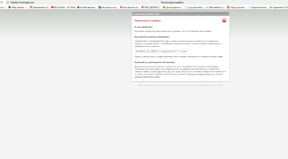Click the red error stop icon
Viewport: 288px width, 159px height.
coord(224,20)
